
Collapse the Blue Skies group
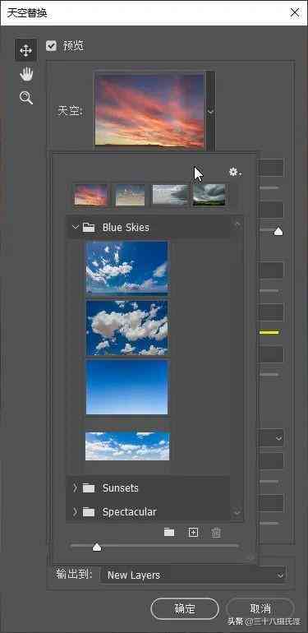[x=75, y=227]
